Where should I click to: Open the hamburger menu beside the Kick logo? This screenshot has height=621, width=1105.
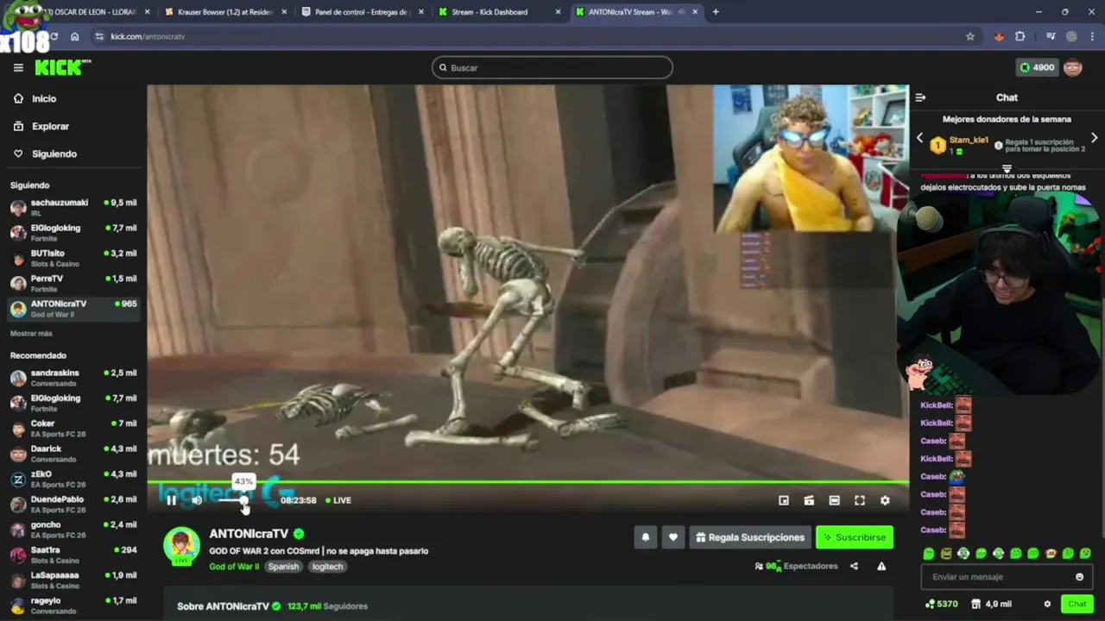pyautogui.click(x=18, y=67)
